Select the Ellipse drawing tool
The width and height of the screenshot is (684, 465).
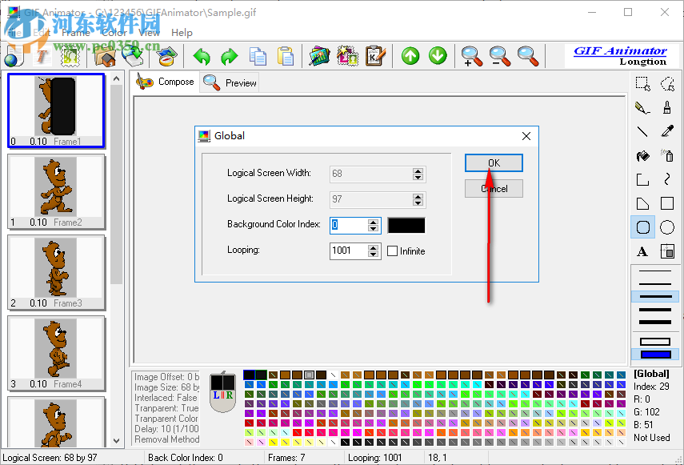(x=668, y=226)
